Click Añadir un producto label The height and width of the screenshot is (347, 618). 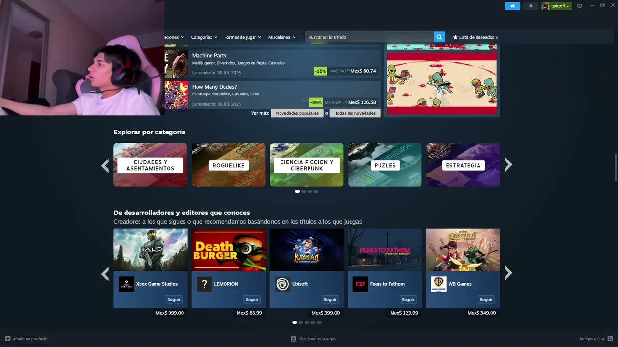coord(30,339)
